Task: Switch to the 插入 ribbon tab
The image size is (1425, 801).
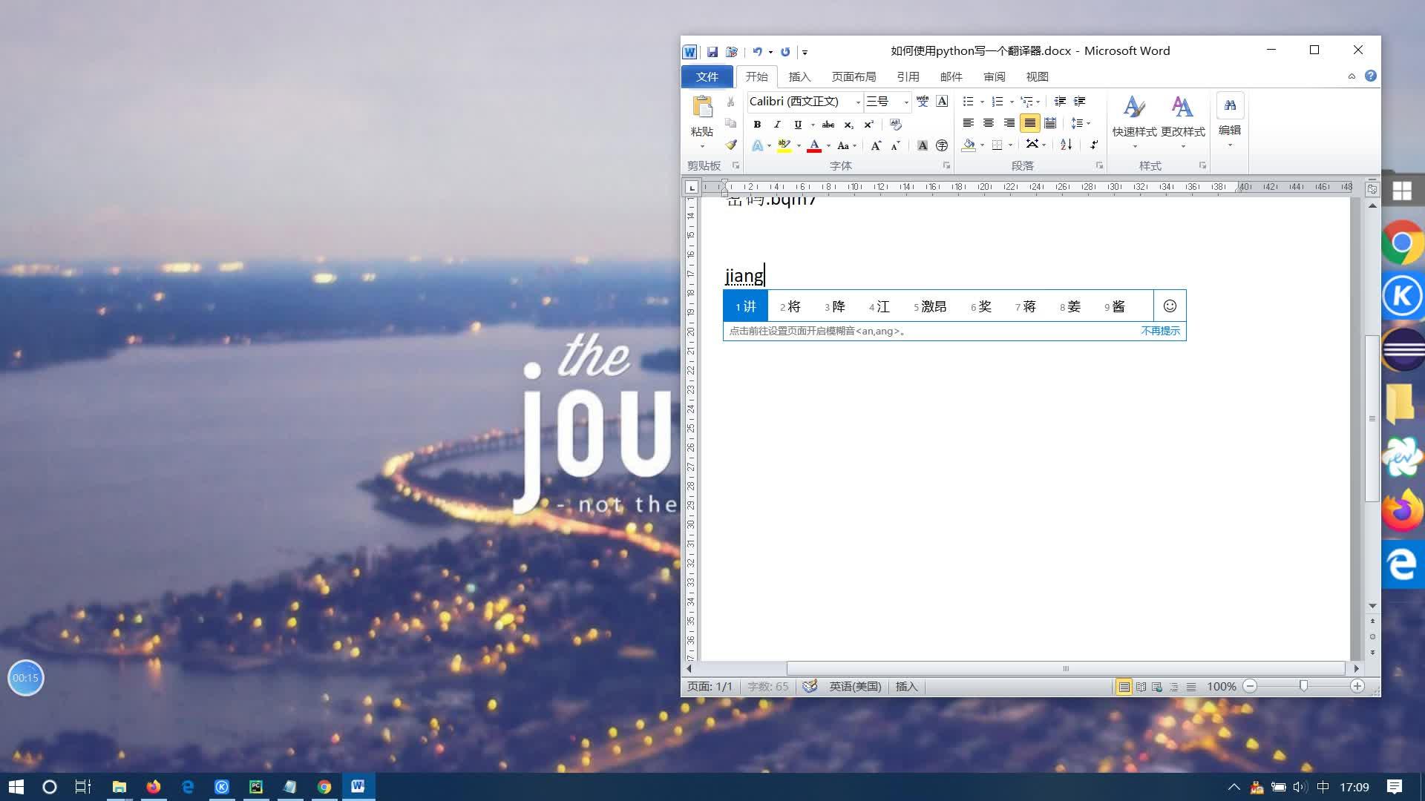Action: 799,76
